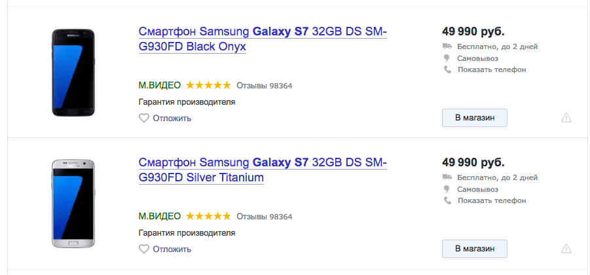Save Silver Titanium phone with Отложить link
Screen dimensions: 590x275
coord(172,249)
